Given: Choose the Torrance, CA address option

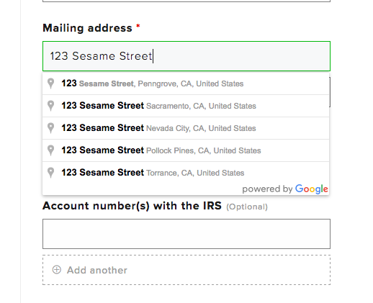Looking at the screenshot, I should [x=186, y=173].
